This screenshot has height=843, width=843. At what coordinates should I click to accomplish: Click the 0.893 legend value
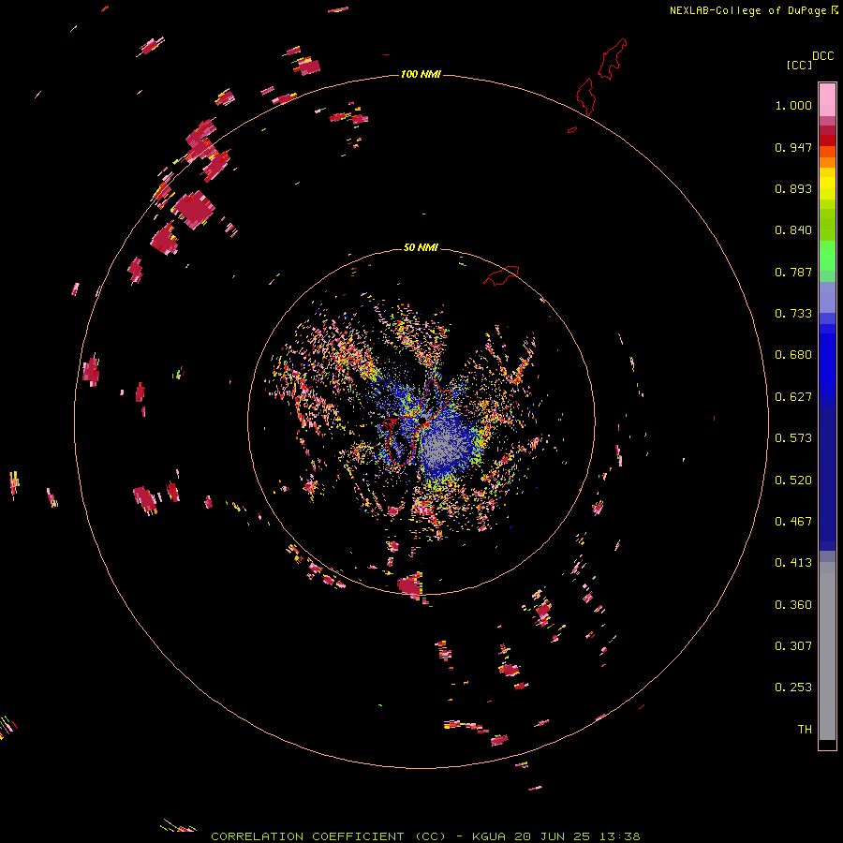pos(793,188)
